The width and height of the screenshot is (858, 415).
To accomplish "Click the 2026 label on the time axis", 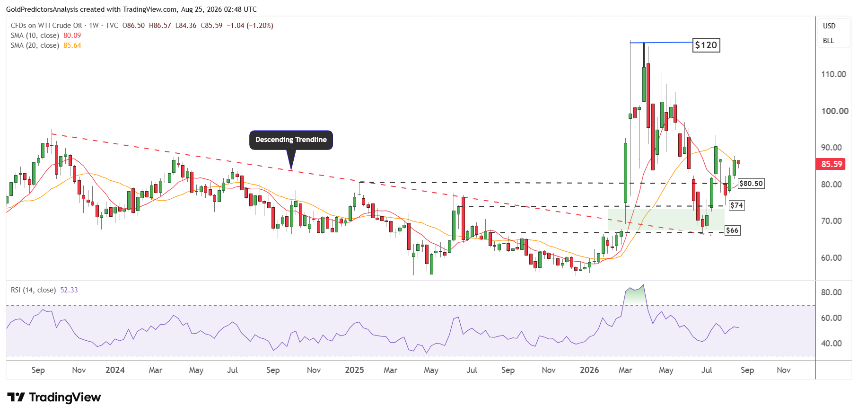I will 589,370.
